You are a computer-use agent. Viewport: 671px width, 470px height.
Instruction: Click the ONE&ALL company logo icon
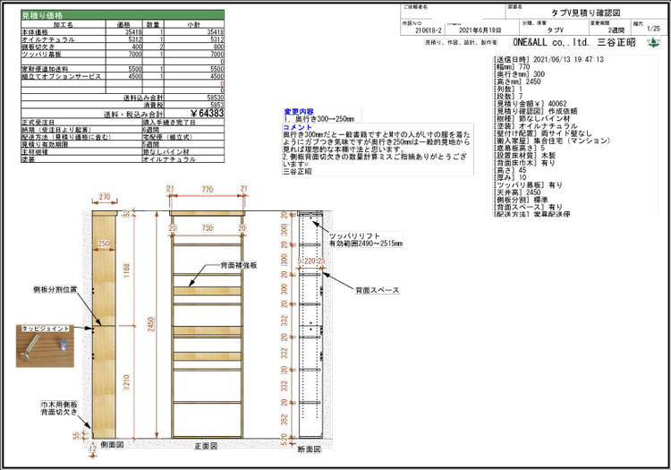tap(652, 43)
